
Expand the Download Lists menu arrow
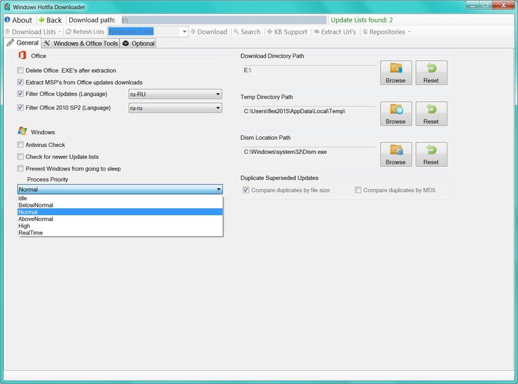click(x=60, y=32)
